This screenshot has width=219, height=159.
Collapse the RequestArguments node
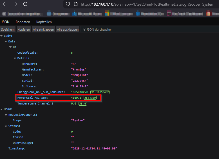(x=6, y=115)
